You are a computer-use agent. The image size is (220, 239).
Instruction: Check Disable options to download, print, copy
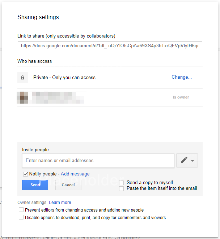[x=21, y=217]
